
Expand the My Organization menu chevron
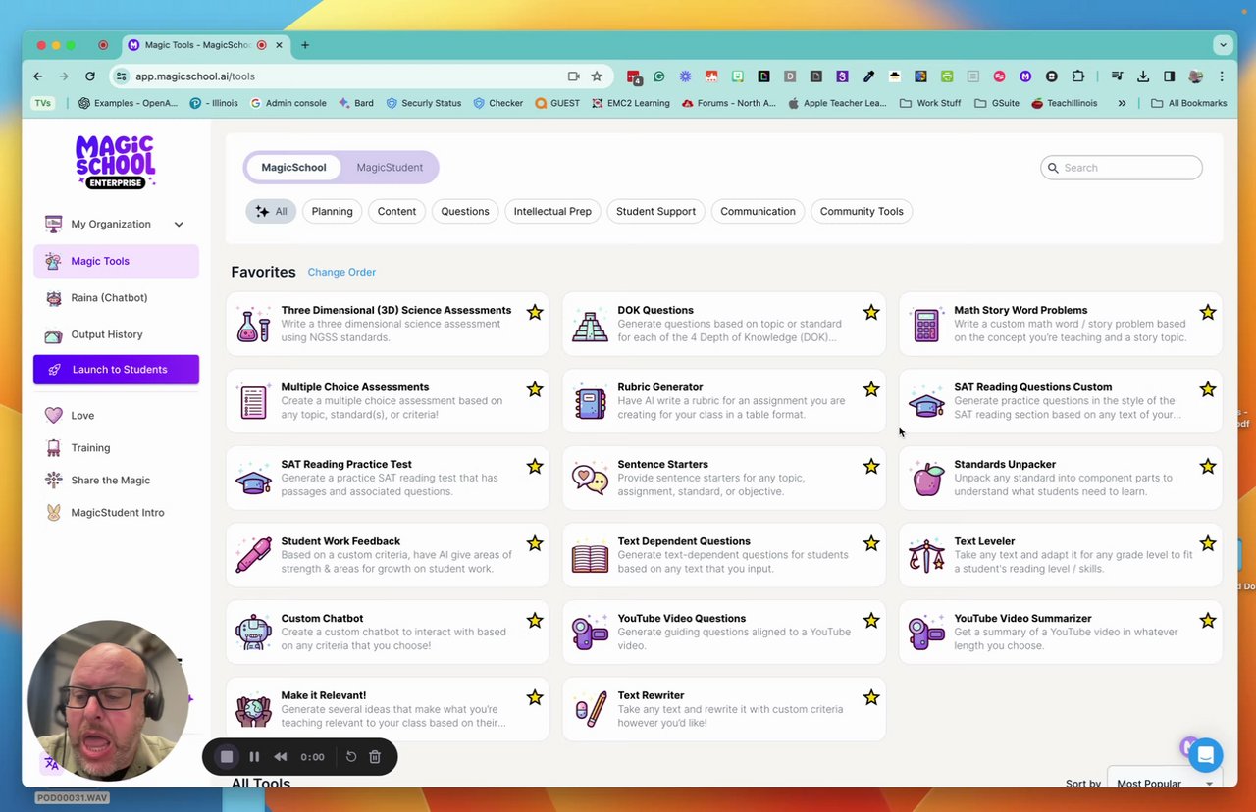[179, 225]
